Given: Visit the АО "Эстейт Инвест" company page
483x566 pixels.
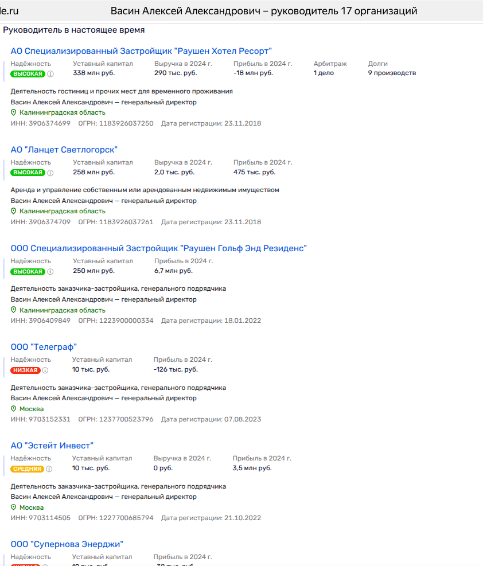Looking at the screenshot, I should tap(52, 446).
